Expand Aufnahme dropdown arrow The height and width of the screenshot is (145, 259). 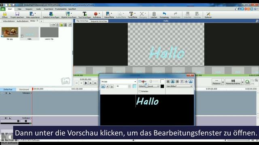(99, 13)
